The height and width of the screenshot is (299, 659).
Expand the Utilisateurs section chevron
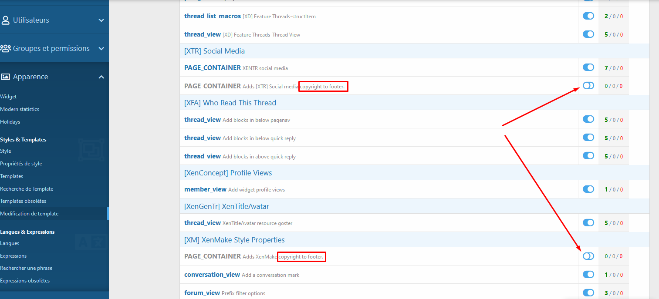(x=101, y=20)
